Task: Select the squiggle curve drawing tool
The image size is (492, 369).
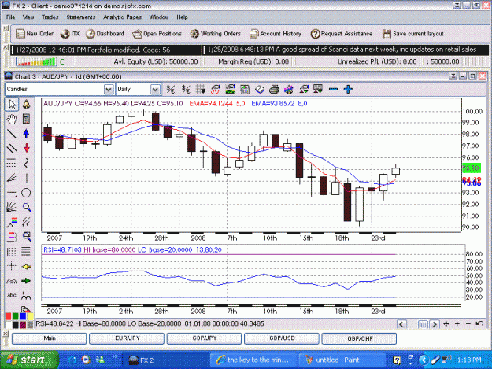Action: coord(26,163)
